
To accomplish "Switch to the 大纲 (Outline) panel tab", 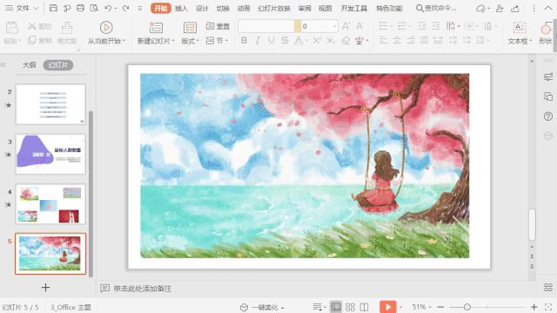I will [29, 65].
